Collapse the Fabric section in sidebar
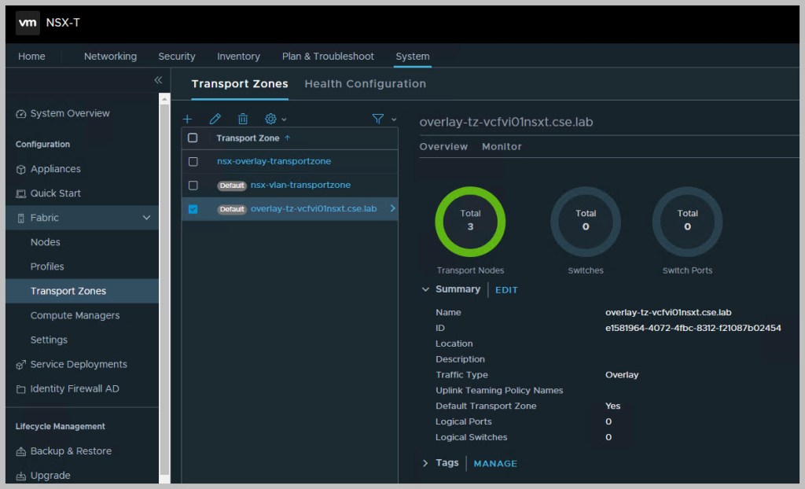Screen dimensions: 805x489 [x=146, y=218]
